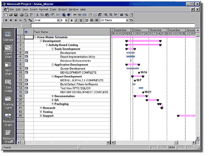Click the Task Name column header

tap(72, 32)
